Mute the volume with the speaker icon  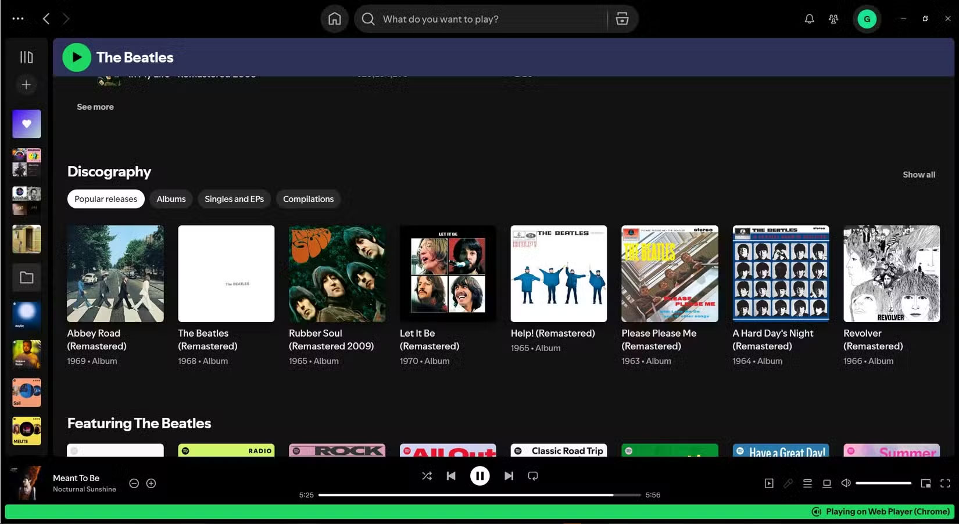pos(846,483)
